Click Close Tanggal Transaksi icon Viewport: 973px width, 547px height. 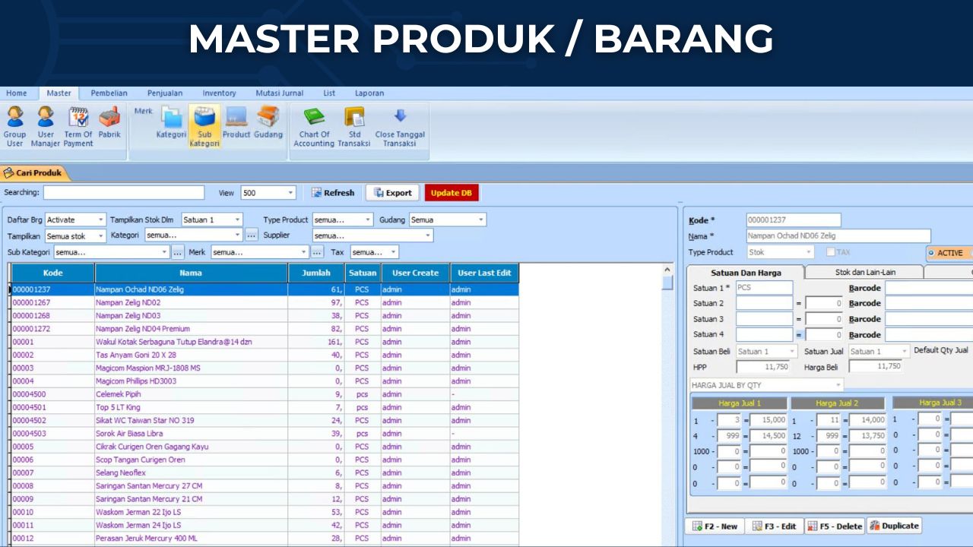[400, 126]
